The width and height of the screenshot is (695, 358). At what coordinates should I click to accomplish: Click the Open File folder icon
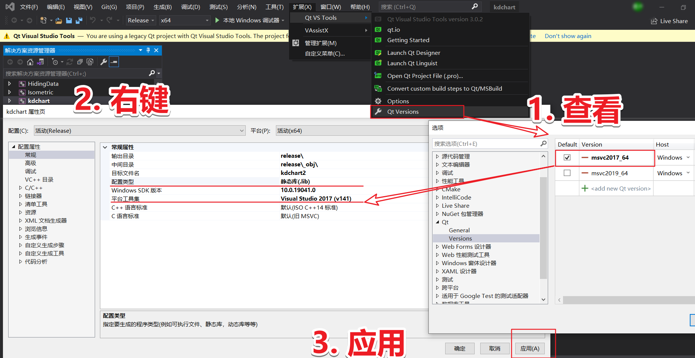point(59,21)
